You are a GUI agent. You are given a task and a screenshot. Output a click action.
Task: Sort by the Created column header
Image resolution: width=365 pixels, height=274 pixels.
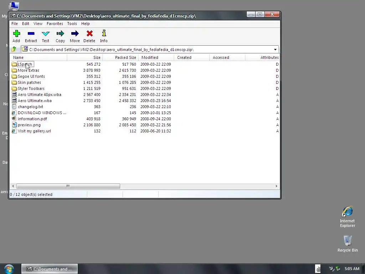[191, 57]
